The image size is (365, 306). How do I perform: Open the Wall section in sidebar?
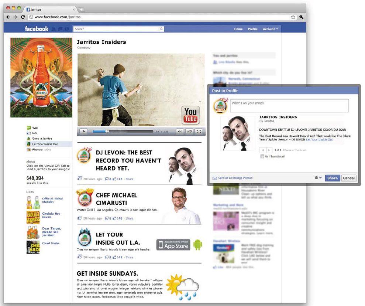coord(35,128)
